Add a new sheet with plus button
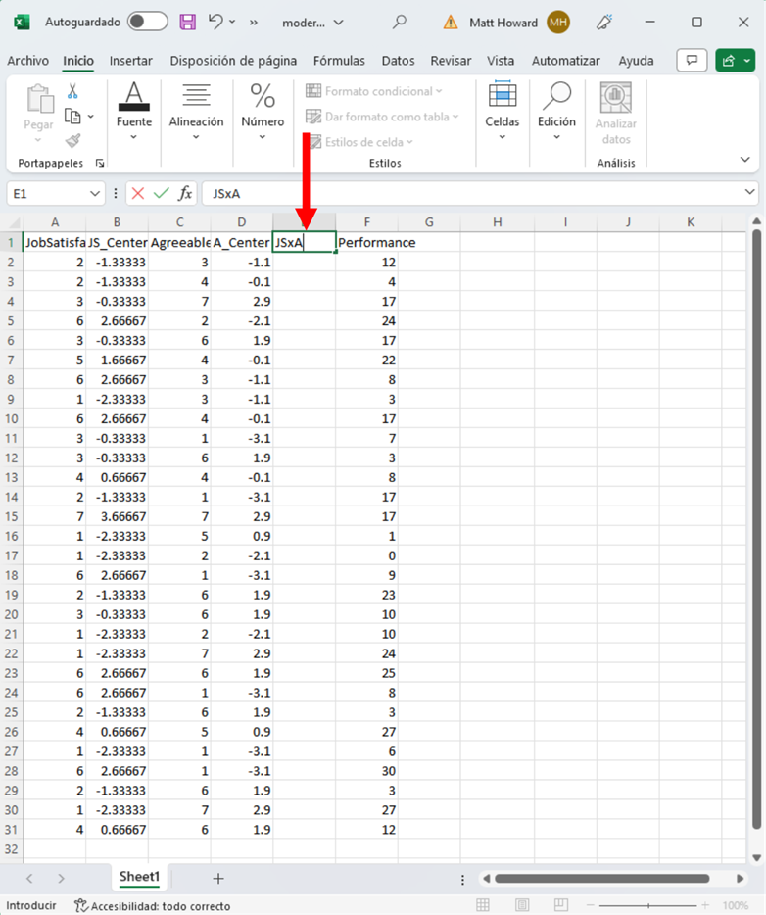Image resolution: width=766 pixels, height=915 pixels. (218, 878)
